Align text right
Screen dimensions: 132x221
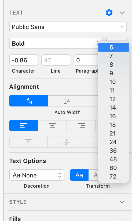pyautogui.click(x=81, y=126)
